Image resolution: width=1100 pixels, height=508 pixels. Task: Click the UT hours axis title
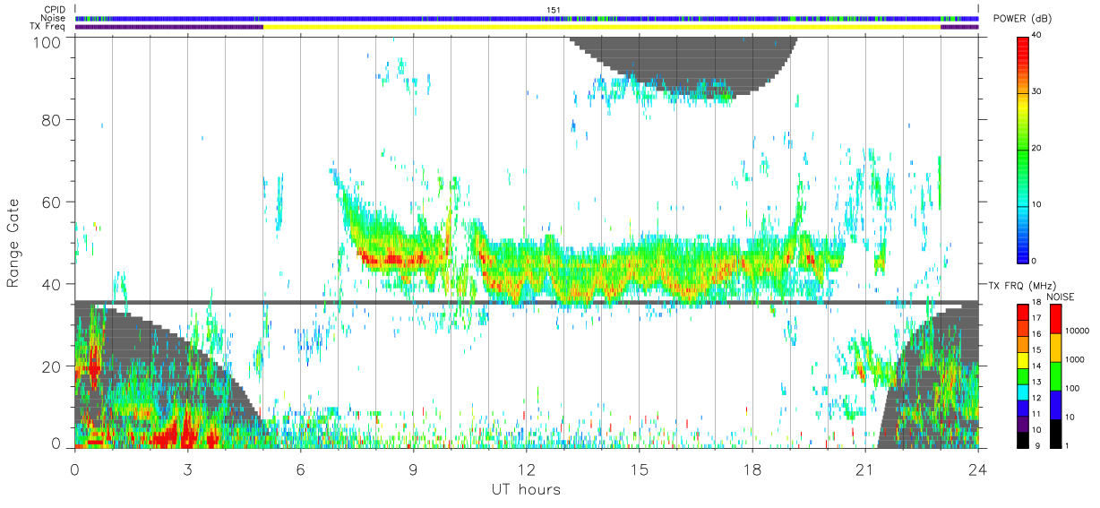[526, 489]
